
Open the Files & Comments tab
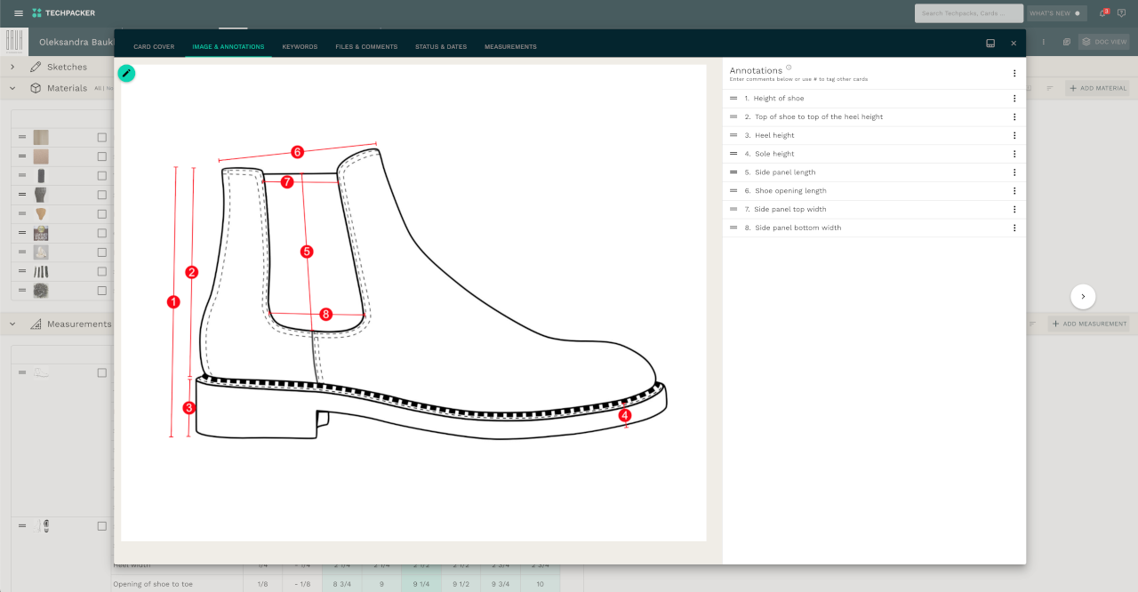[x=366, y=46]
